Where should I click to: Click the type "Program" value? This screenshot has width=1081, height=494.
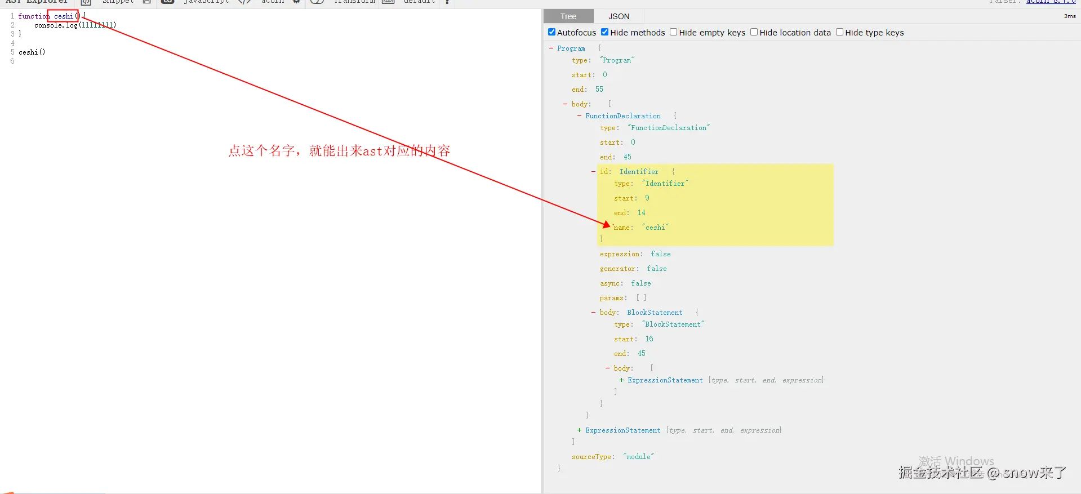[617, 60]
